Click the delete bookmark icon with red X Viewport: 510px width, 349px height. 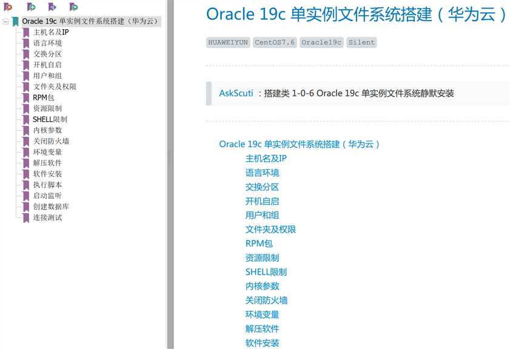point(8,7)
